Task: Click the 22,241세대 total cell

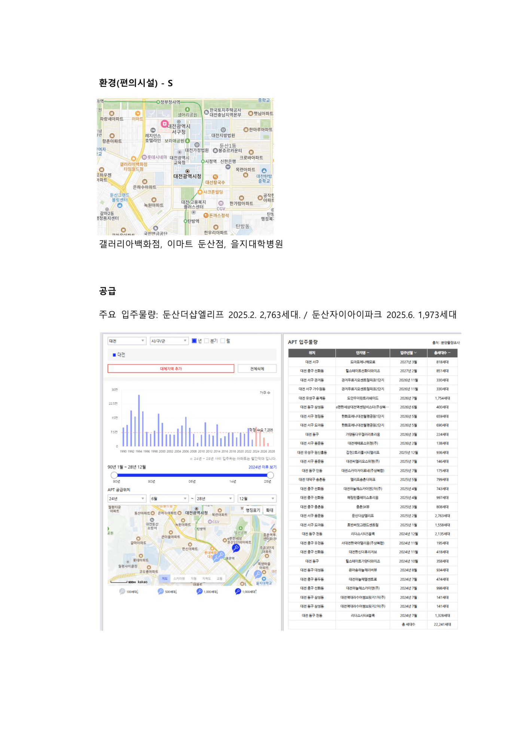Action: coord(442,625)
